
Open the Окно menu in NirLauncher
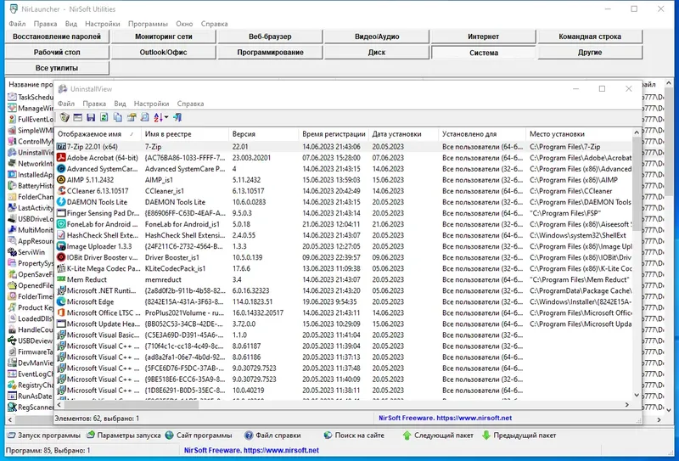click(x=184, y=24)
